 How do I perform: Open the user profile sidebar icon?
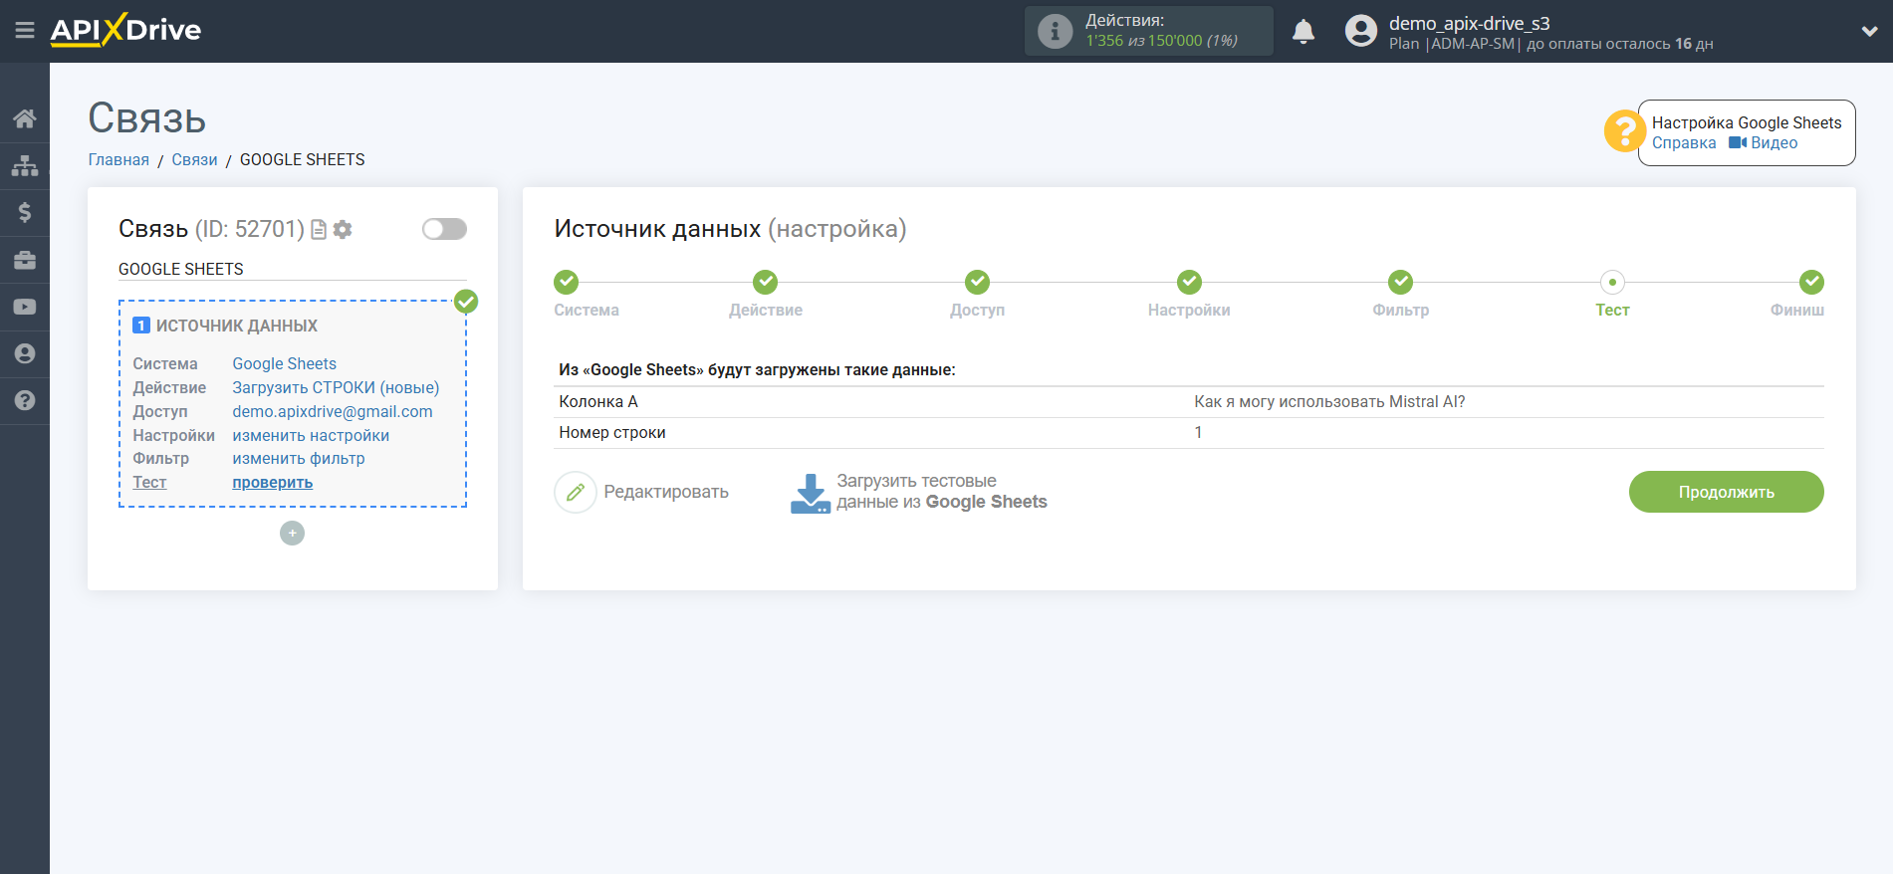pos(25,353)
